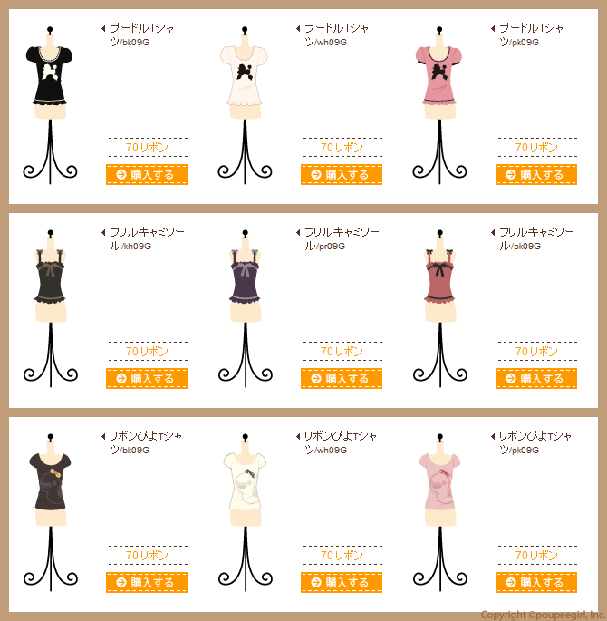The height and width of the screenshot is (621, 607).
Task: Buy the リボンぴよTシャツ/wh09G item
Action: (x=341, y=582)
